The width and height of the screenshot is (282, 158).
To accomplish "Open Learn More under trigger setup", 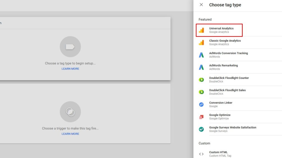I will tap(70, 134).
